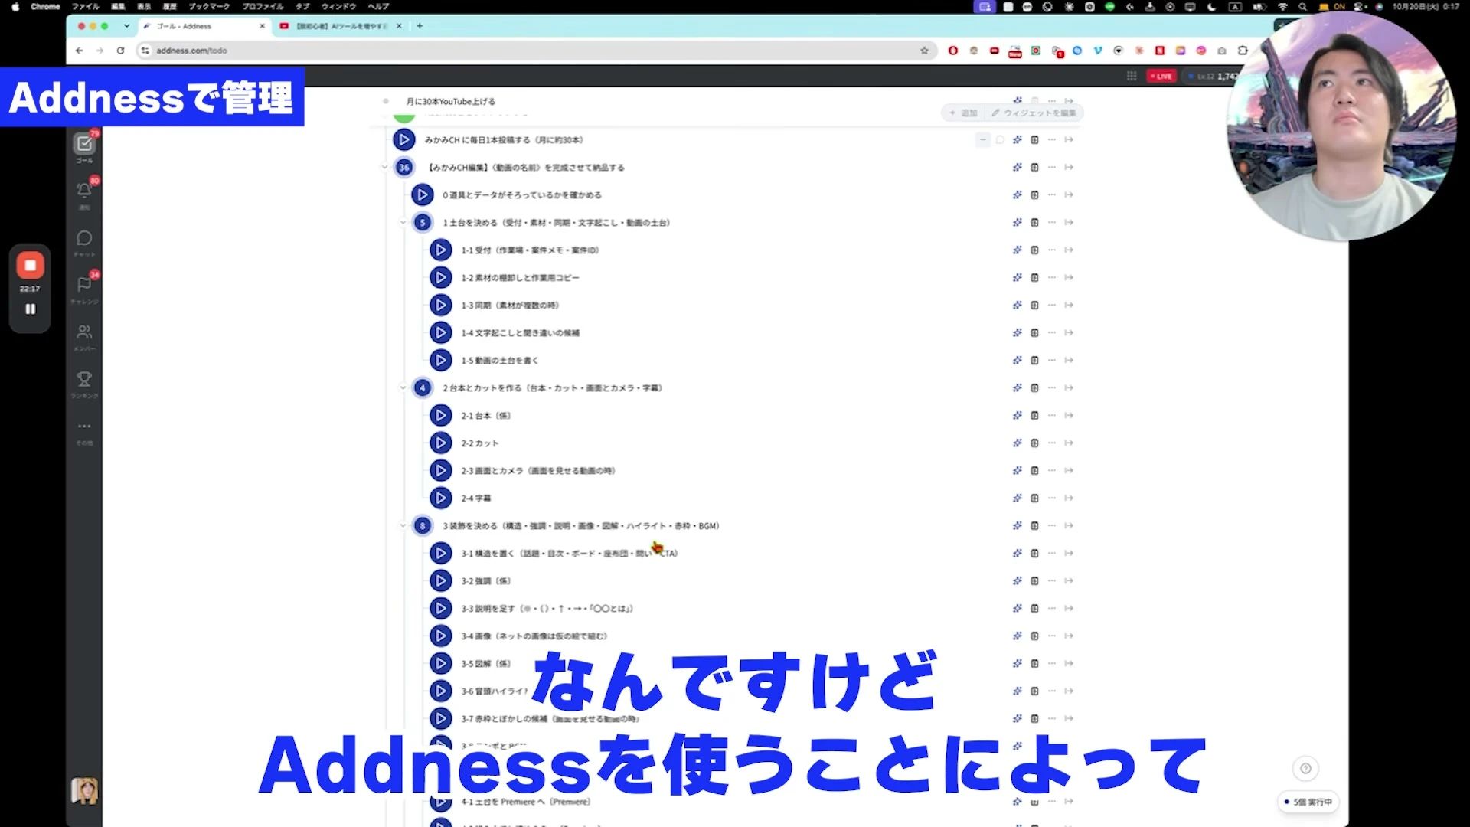Click the 追加 add button
The height and width of the screenshot is (827, 1470).
pyautogui.click(x=964, y=113)
